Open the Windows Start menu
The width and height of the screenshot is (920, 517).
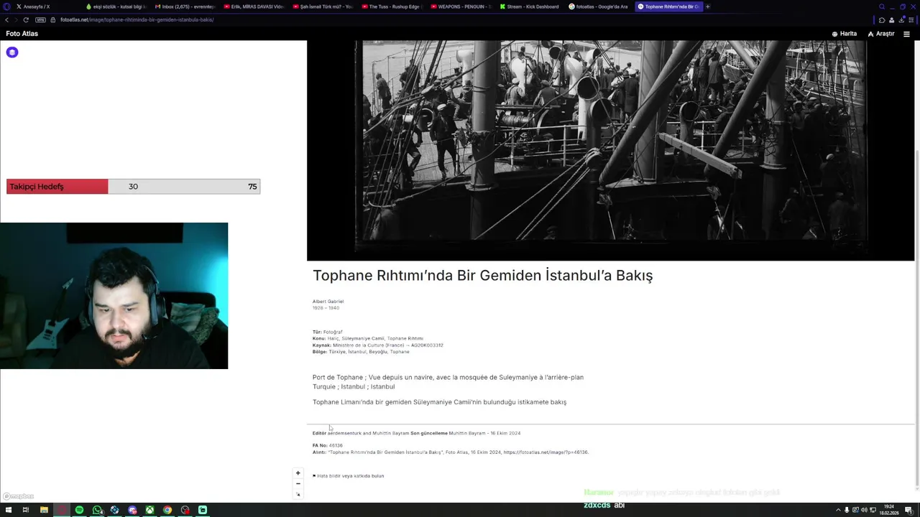(9, 510)
